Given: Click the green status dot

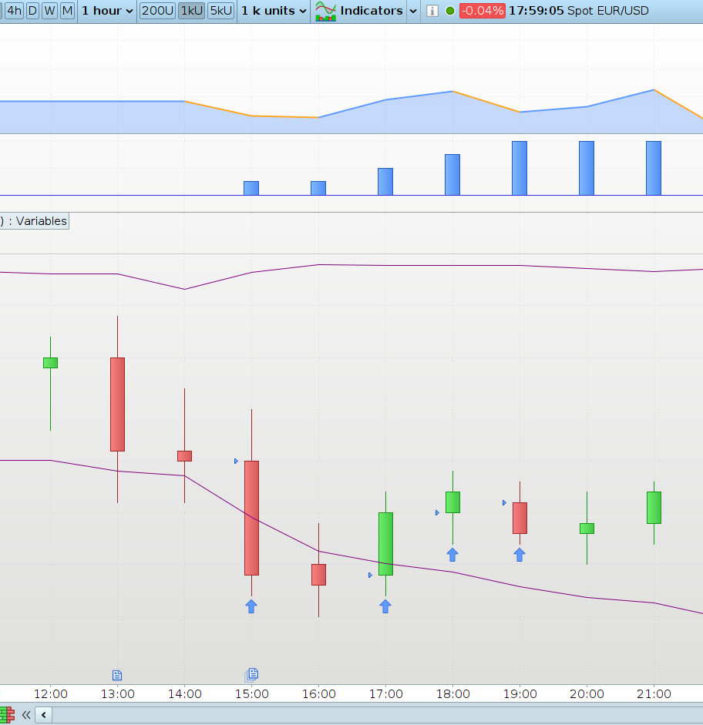Looking at the screenshot, I should coord(450,11).
